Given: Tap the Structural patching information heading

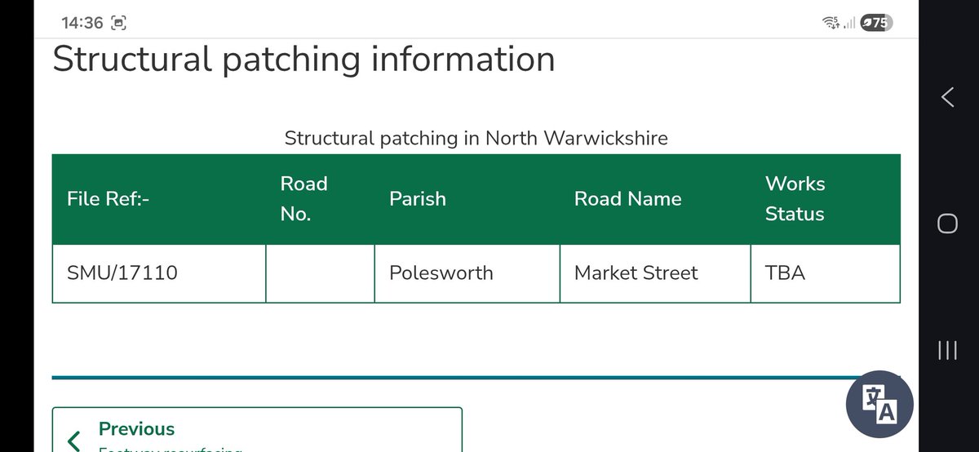Looking at the screenshot, I should click(x=303, y=60).
